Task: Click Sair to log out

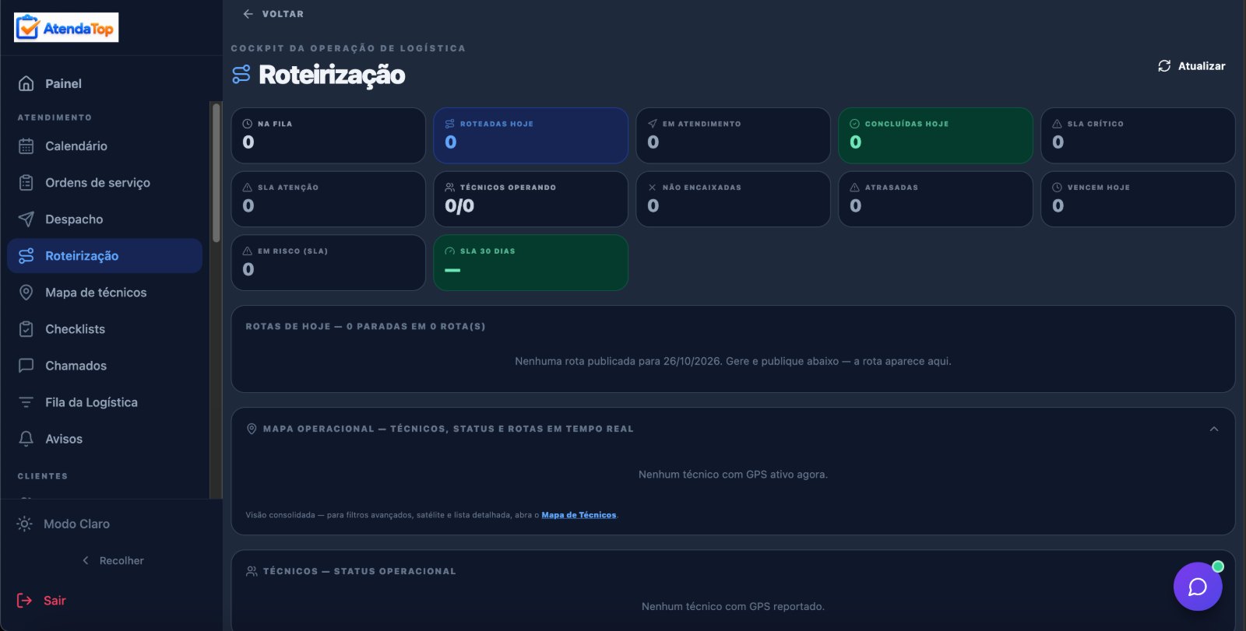Action: 42,600
